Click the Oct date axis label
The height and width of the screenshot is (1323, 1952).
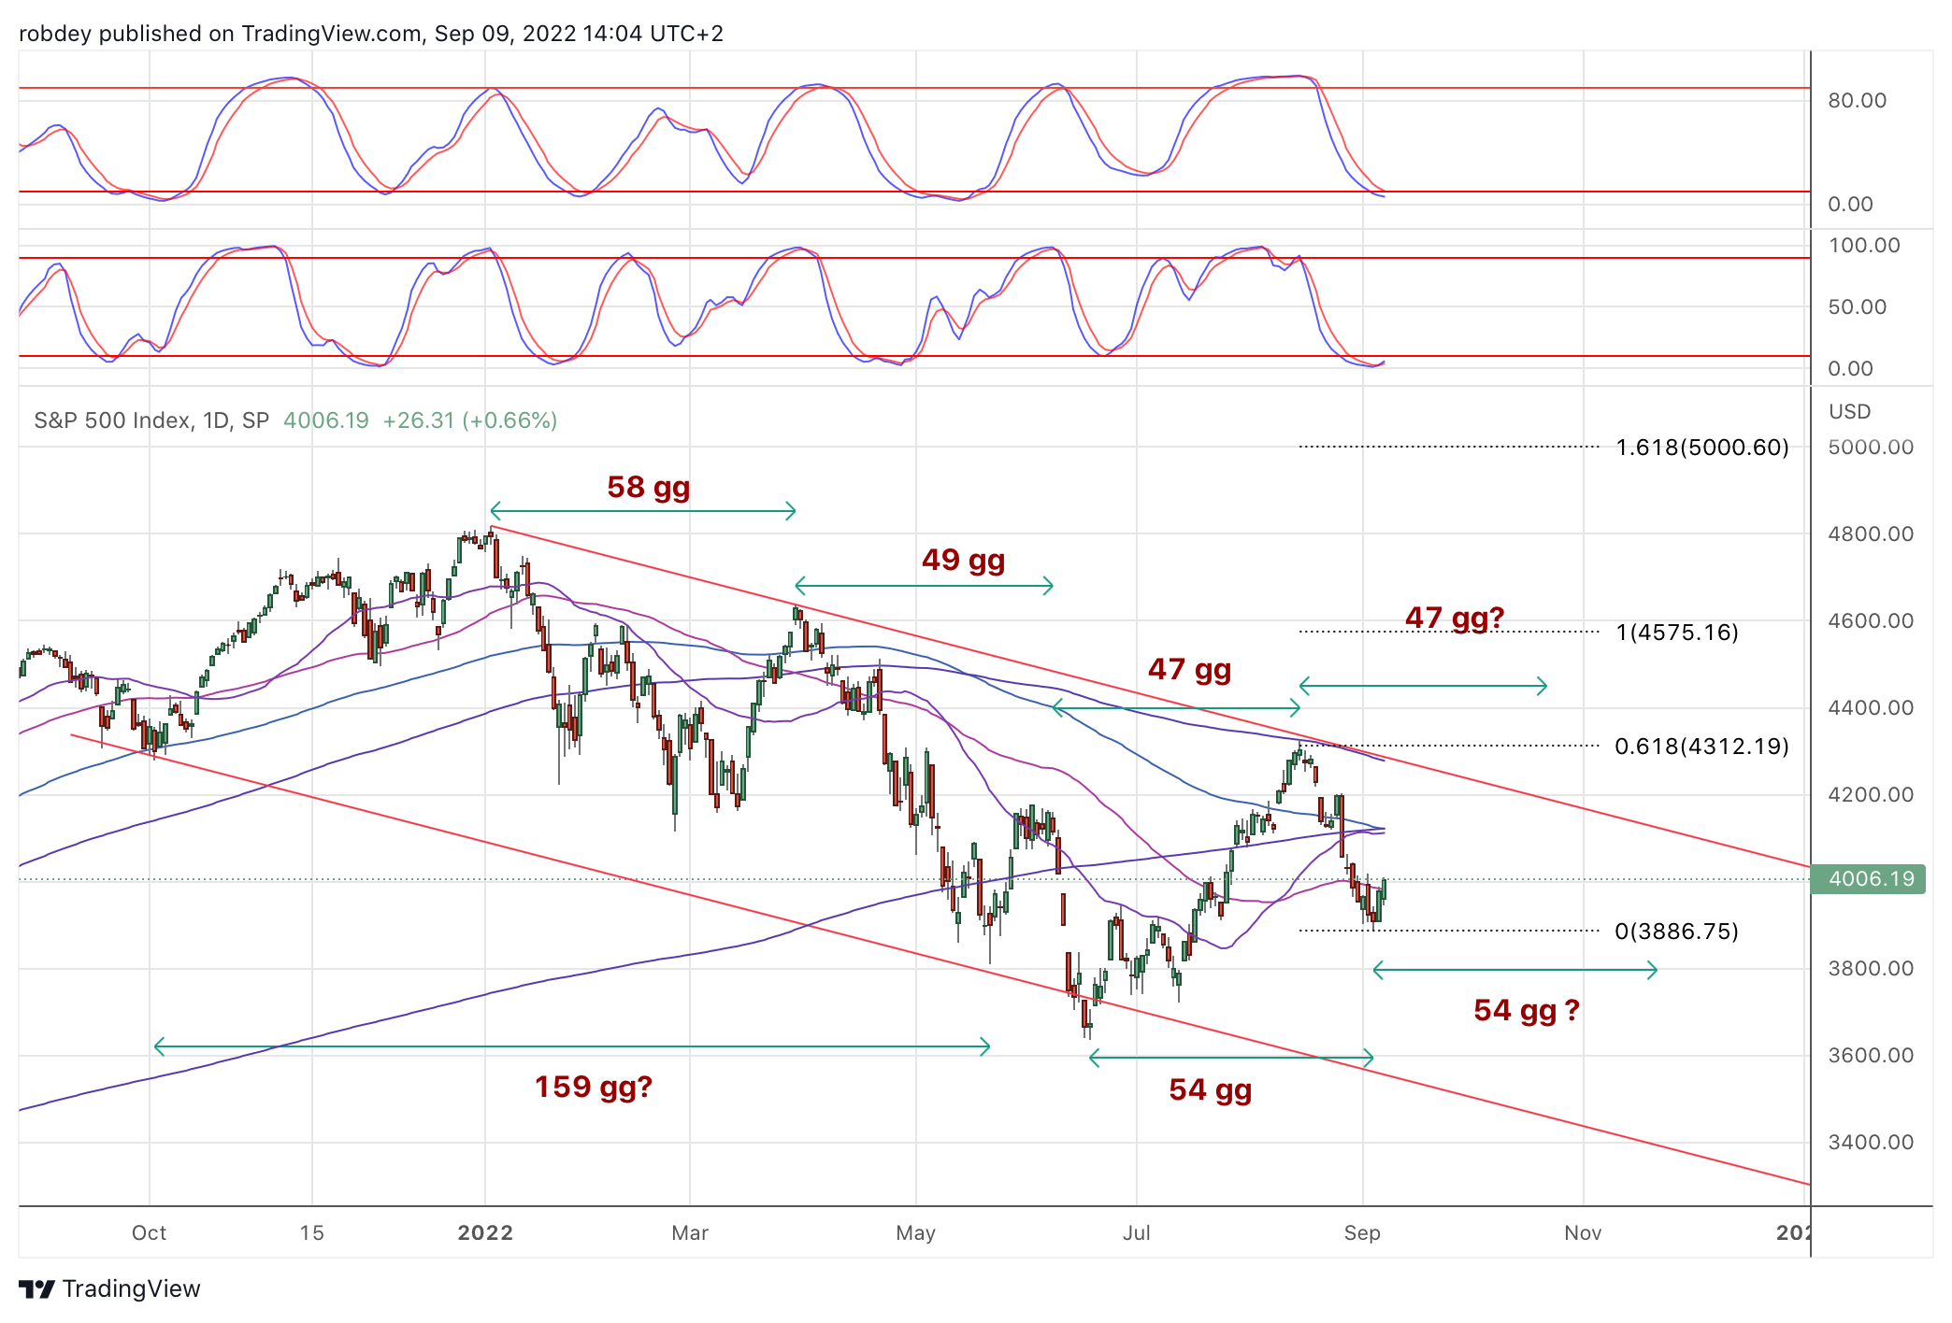150,1233
